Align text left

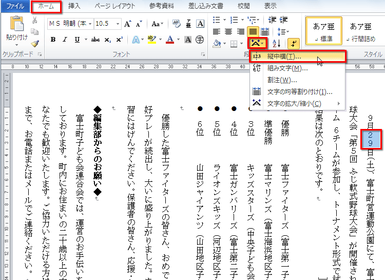216,31
